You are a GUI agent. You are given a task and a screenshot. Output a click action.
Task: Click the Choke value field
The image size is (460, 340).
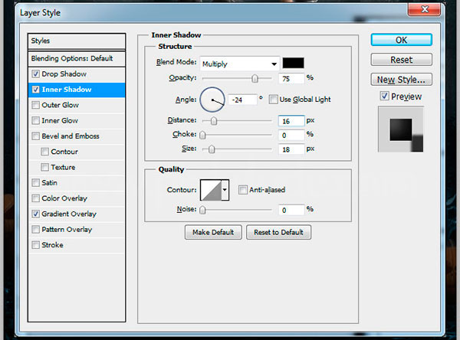[291, 135]
